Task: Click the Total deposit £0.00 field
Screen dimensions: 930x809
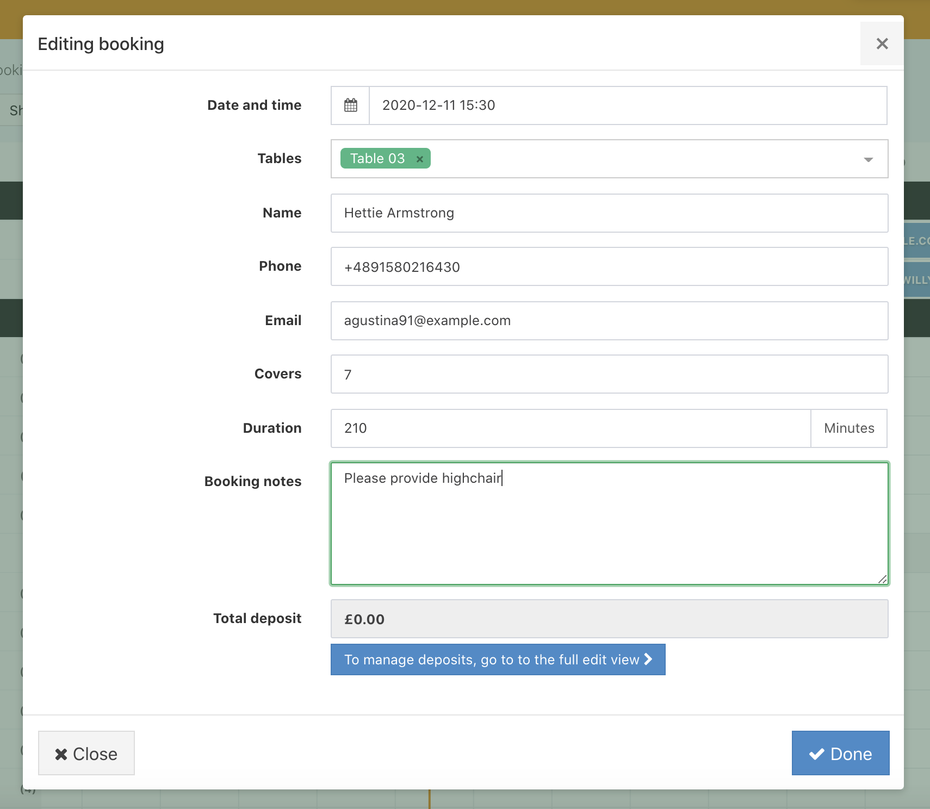Action: tap(609, 619)
